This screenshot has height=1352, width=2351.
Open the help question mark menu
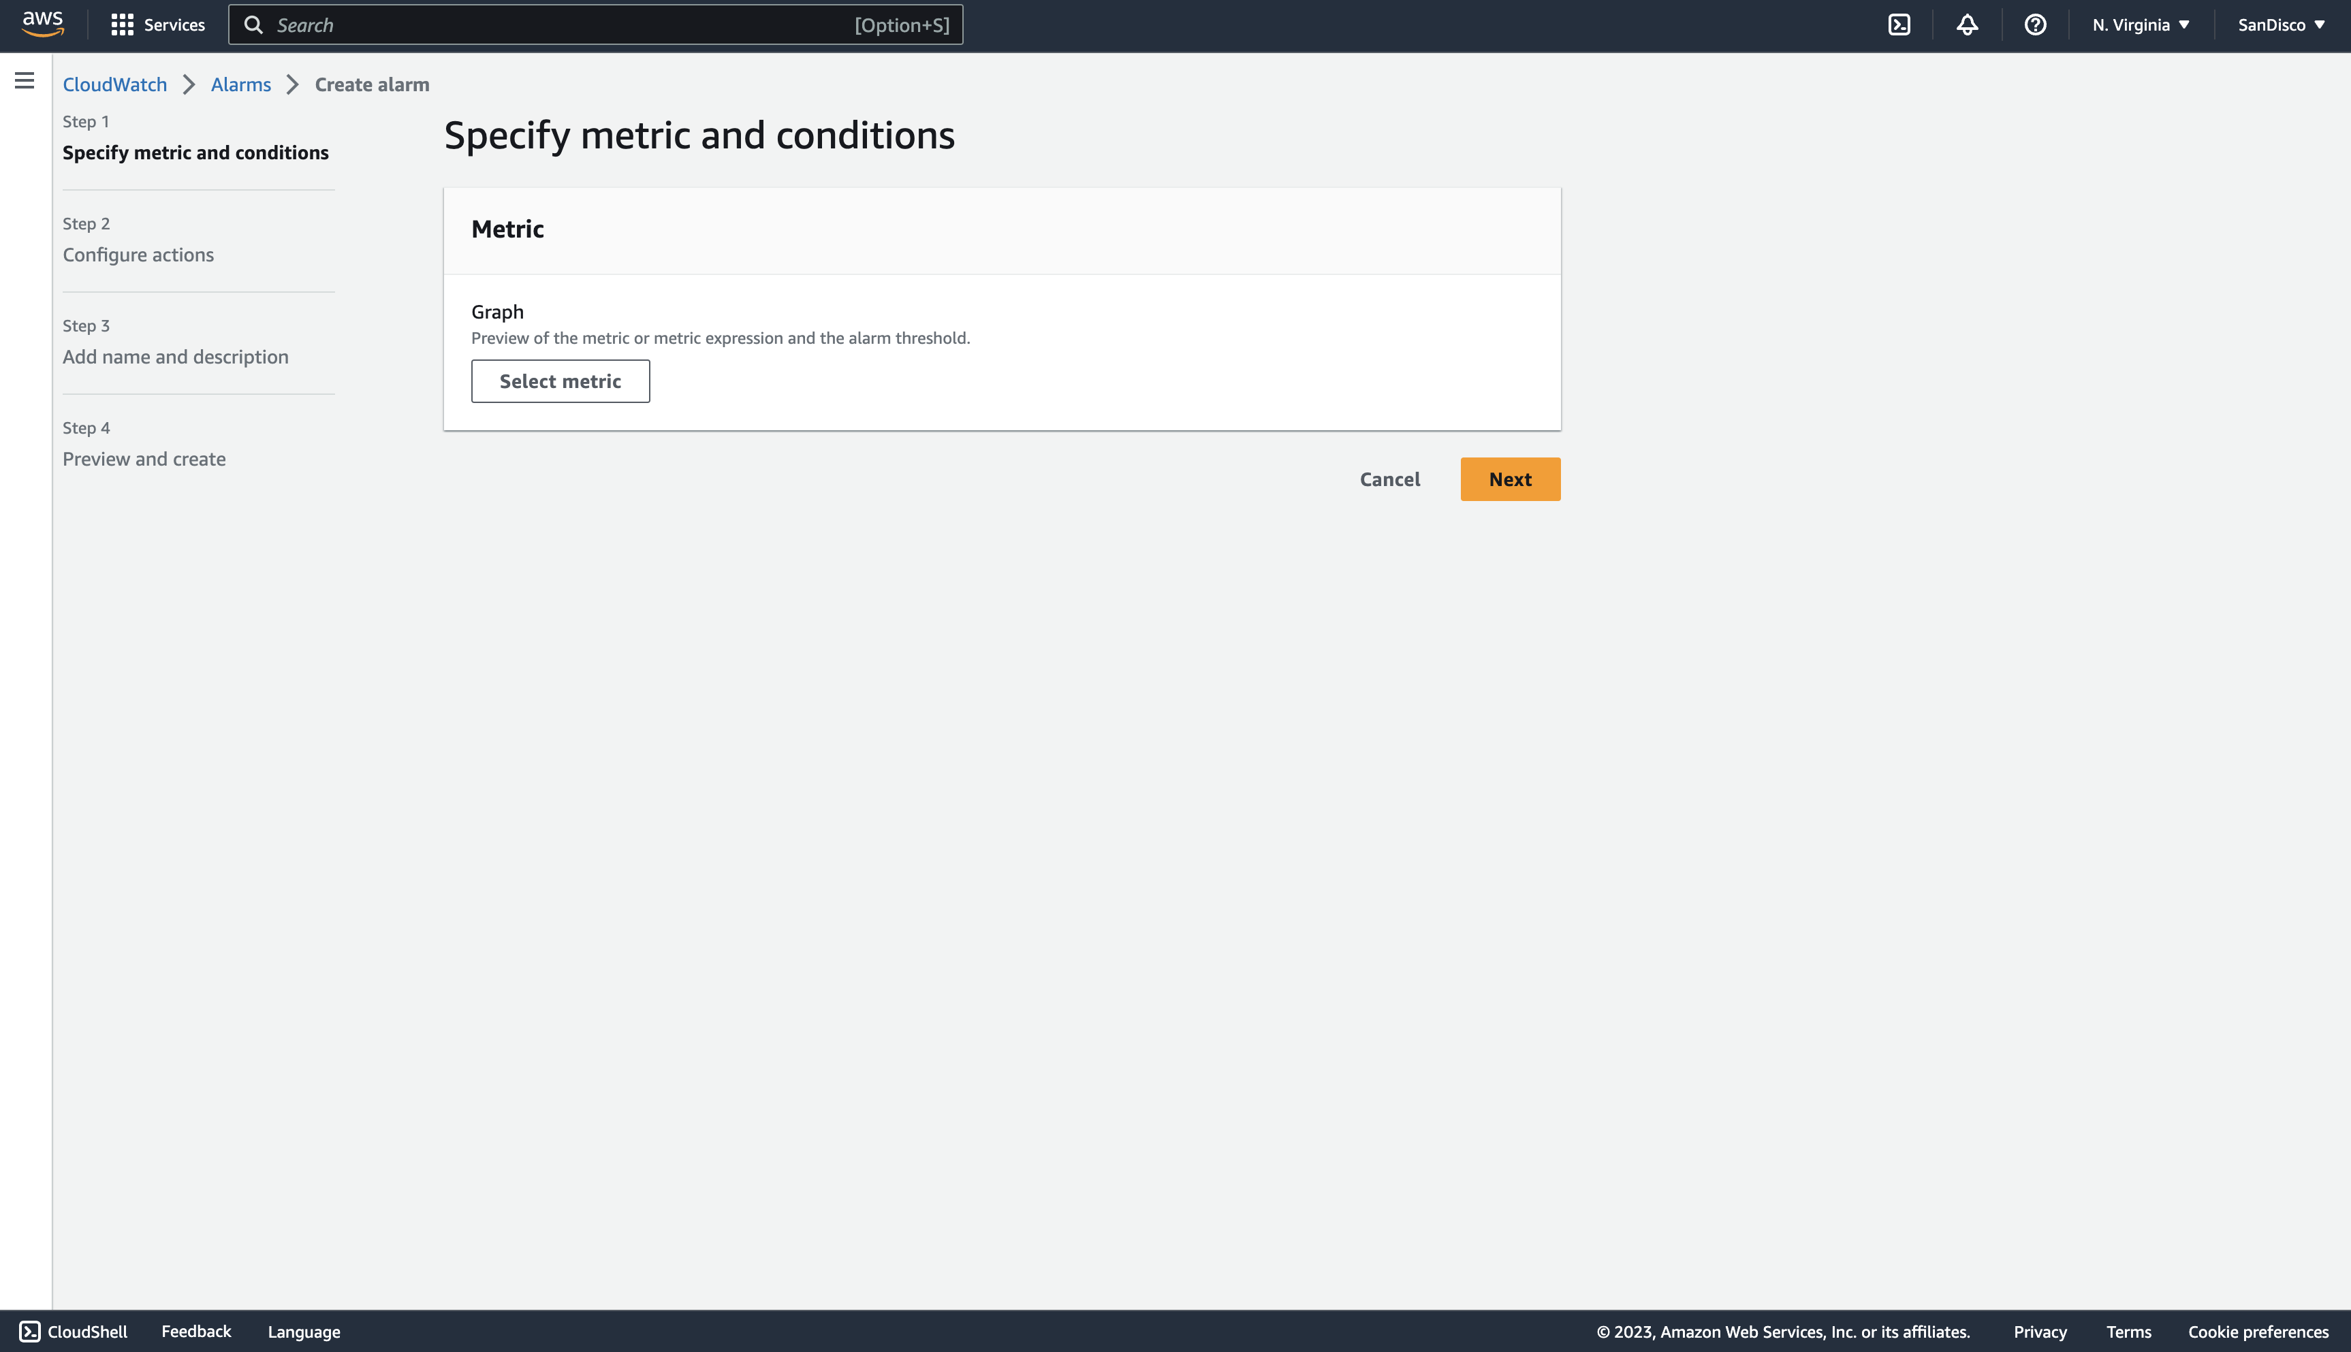point(2034,25)
